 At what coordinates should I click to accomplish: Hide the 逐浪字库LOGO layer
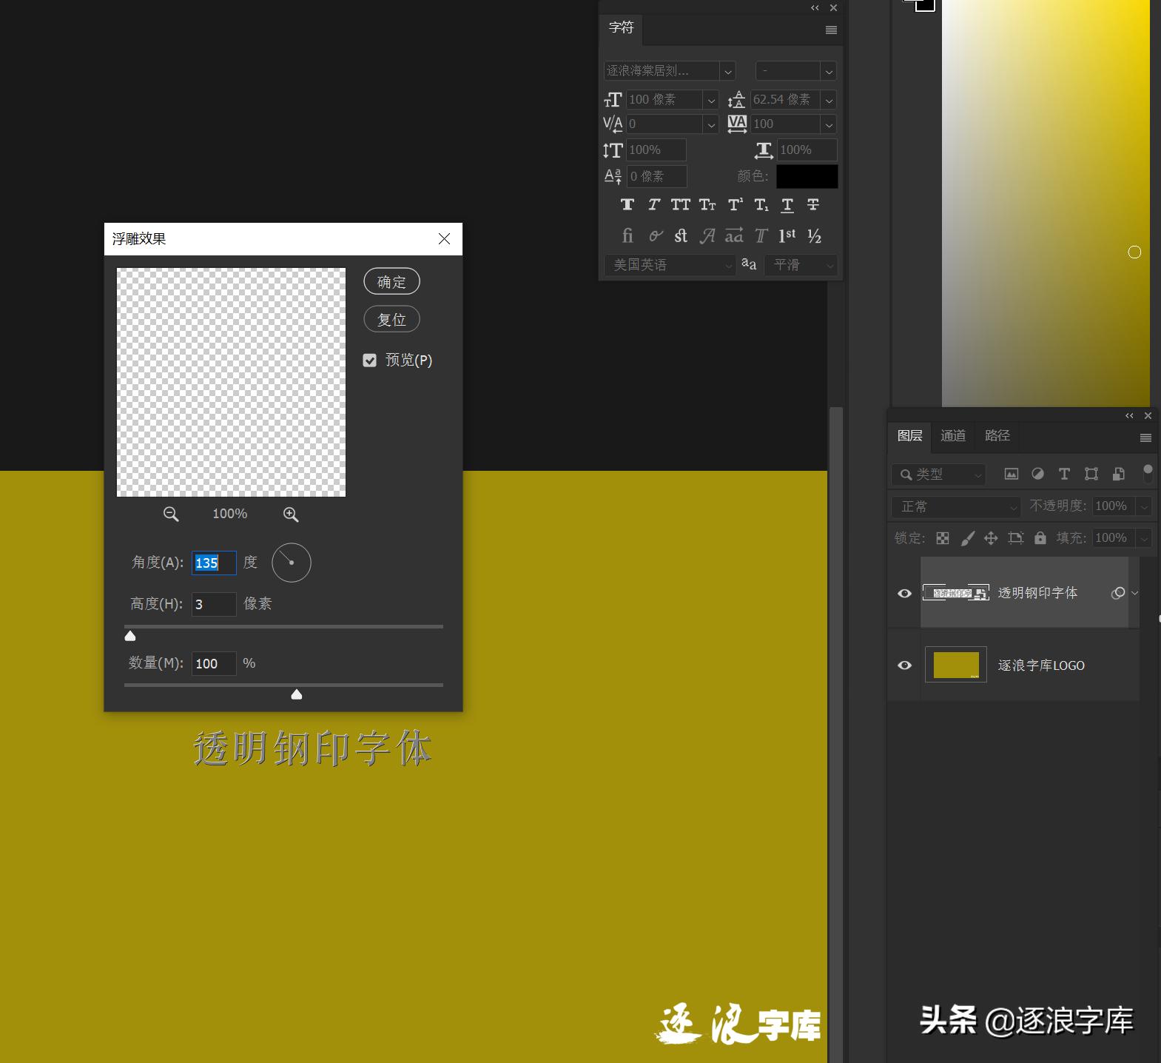pos(904,665)
